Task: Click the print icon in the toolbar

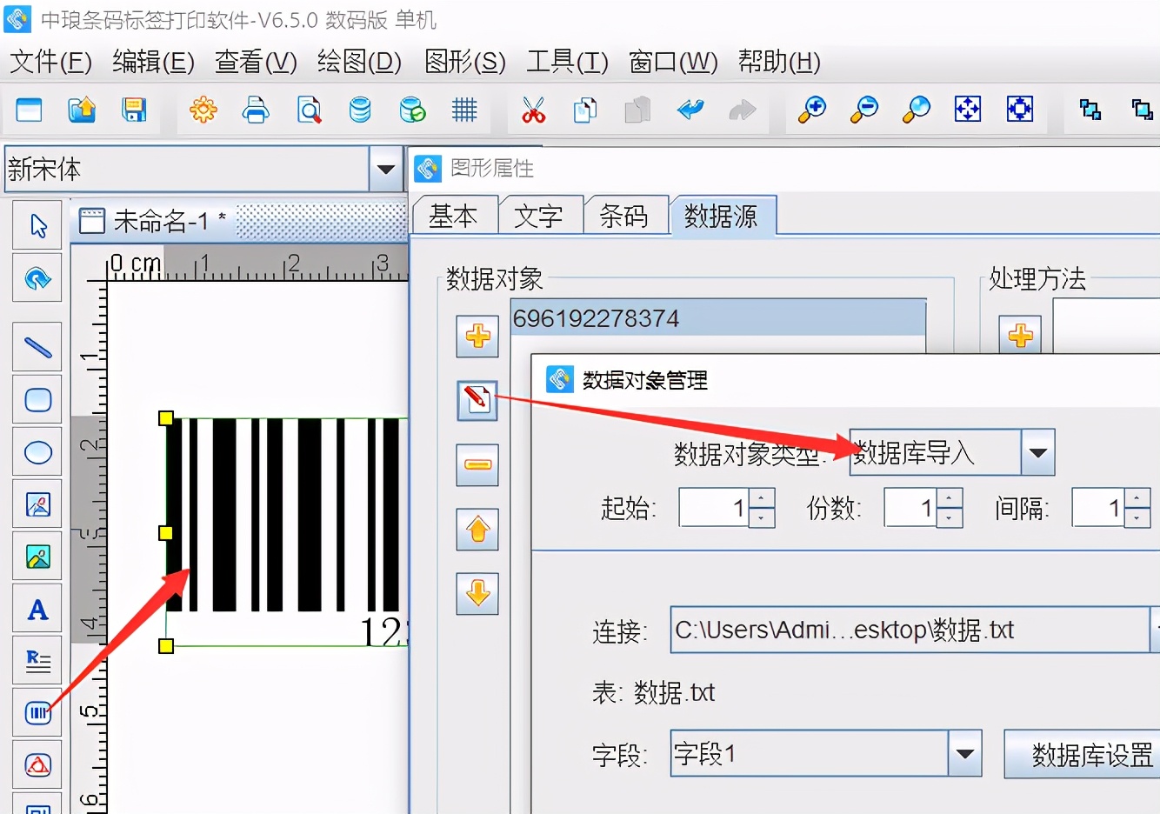Action: [256, 110]
